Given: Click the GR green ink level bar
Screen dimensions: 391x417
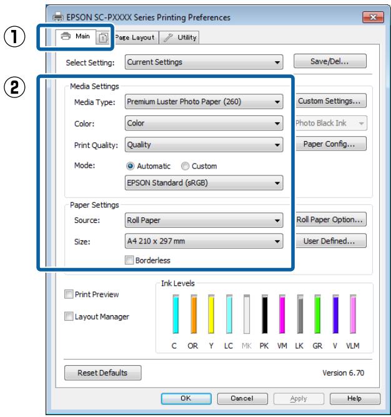Looking at the screenshot, I should (x=317, y=314).
